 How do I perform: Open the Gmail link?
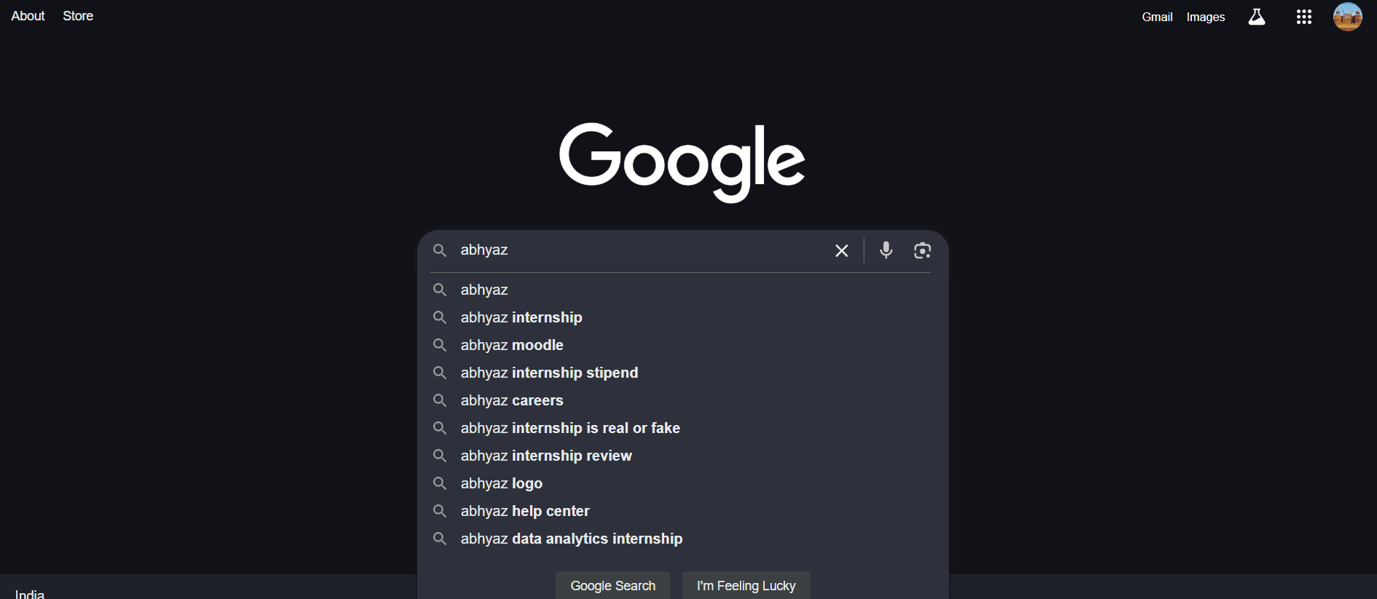1157,17
